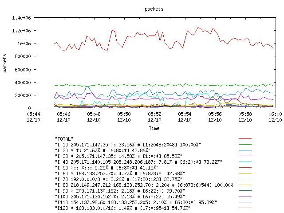Click the red TOTAL legend line sample
Viewport: 284px width, 213px height.
[245, 139]
